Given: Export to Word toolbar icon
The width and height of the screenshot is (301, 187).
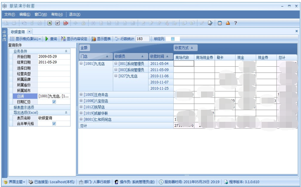Looking at the screenshot, I should (58, 23).
